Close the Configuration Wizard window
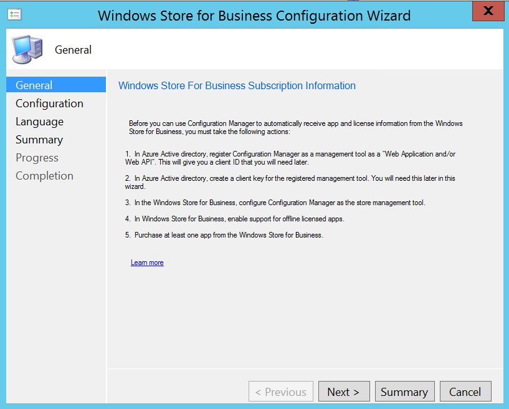 tap(488, 11)
